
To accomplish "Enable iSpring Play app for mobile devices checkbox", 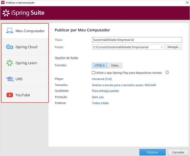I will (93, 72).
